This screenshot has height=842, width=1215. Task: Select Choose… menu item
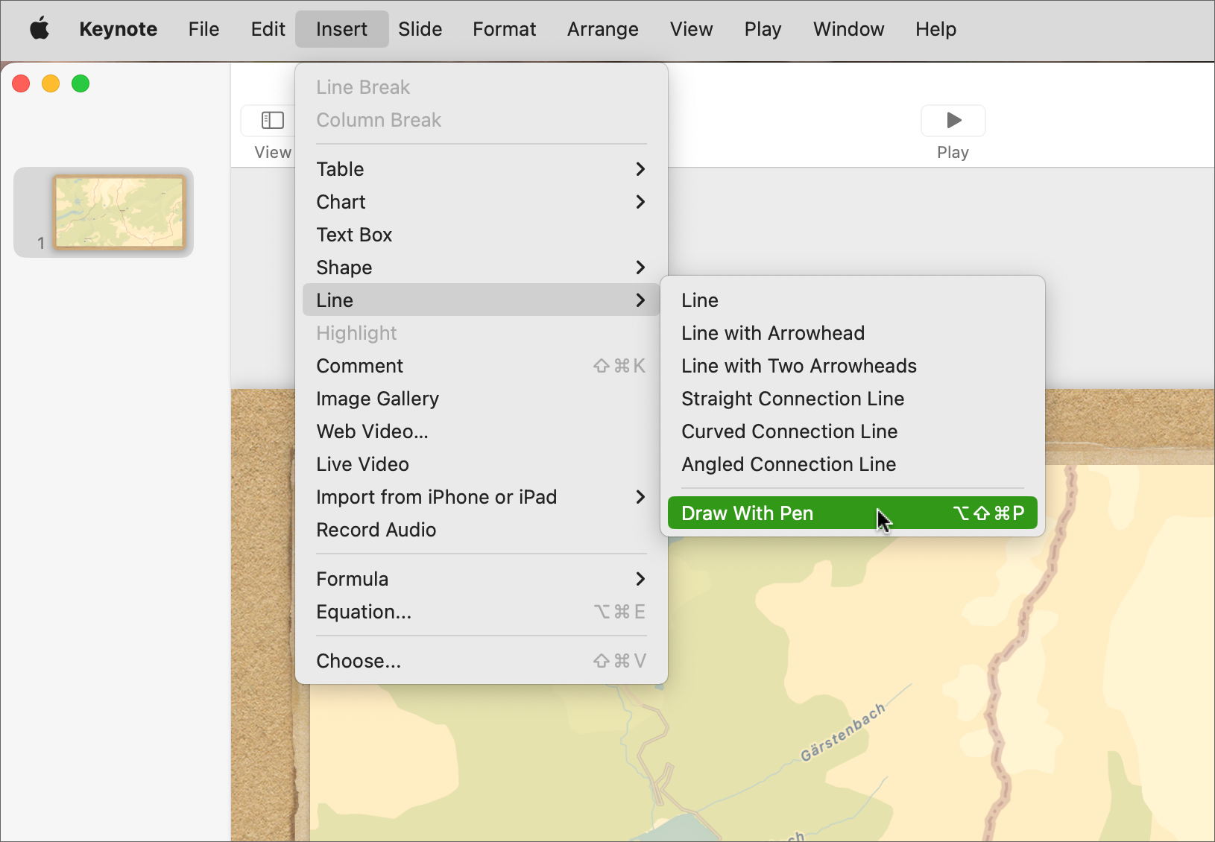[481, 661]
